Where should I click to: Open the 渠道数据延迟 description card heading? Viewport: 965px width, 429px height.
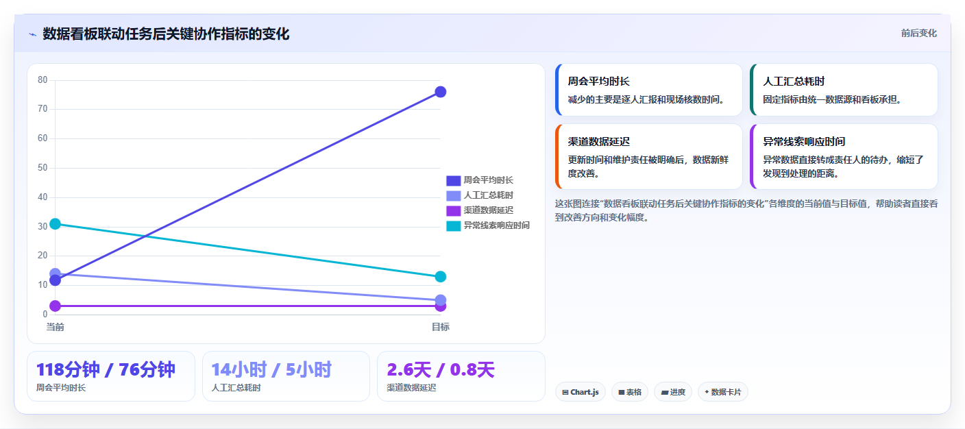coord(598,142)
